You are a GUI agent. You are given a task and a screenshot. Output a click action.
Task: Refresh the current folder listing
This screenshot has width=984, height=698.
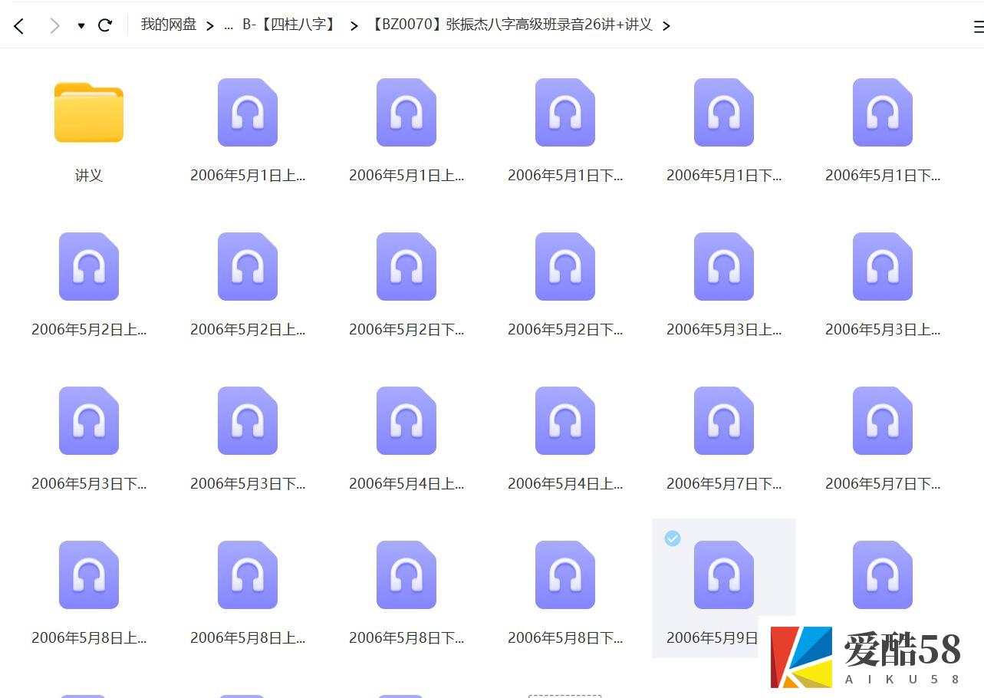105,25
